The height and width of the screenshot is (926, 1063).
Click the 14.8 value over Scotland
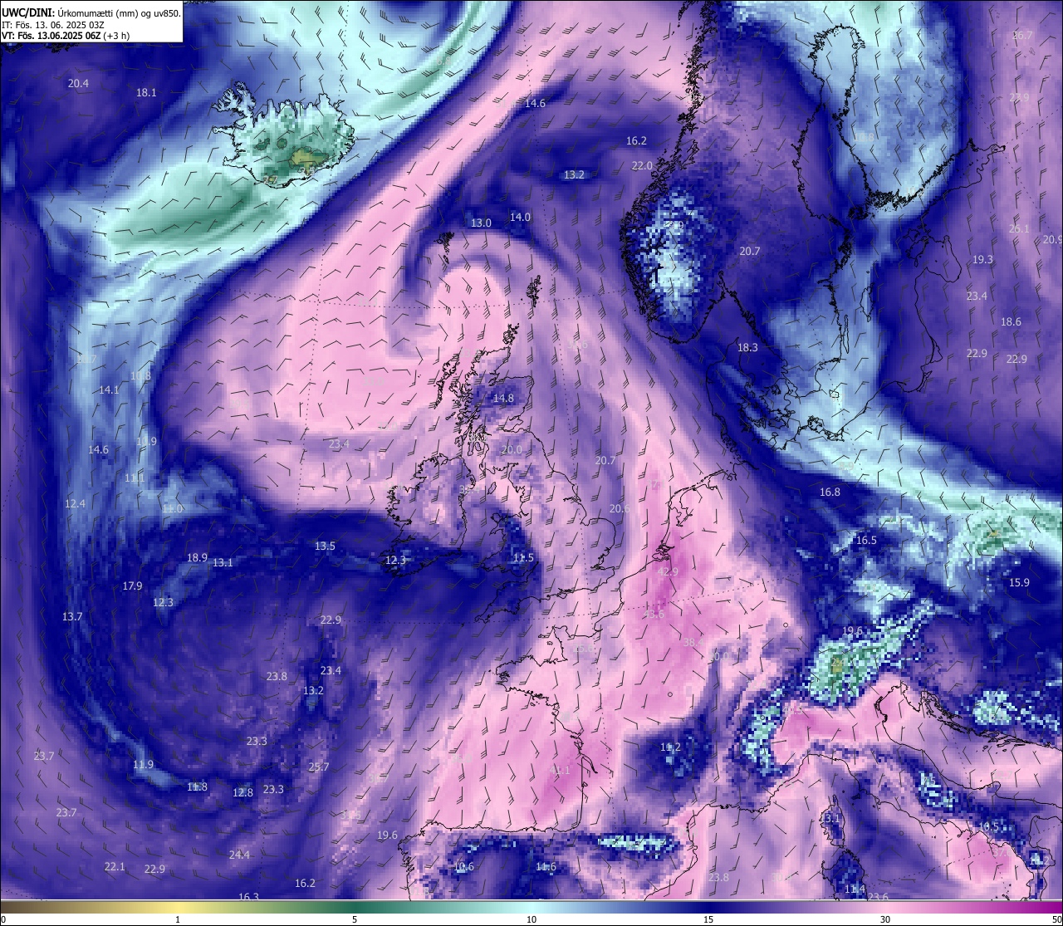pyautogui.click(x=503, y=399)
